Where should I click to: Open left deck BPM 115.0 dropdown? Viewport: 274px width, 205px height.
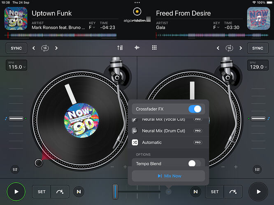click(16, 65)
